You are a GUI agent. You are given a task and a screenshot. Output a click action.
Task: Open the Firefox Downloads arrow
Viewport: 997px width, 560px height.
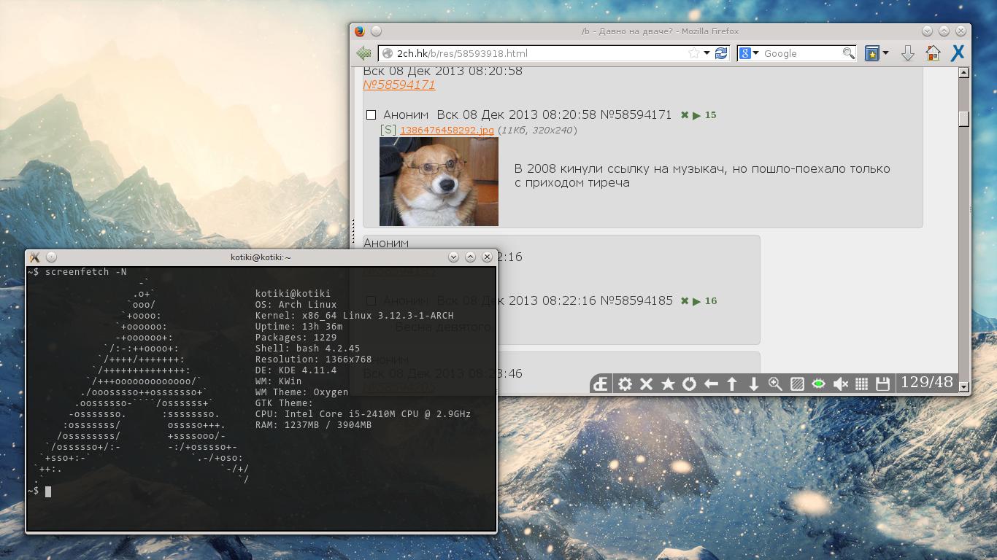[x=907, y=53]
